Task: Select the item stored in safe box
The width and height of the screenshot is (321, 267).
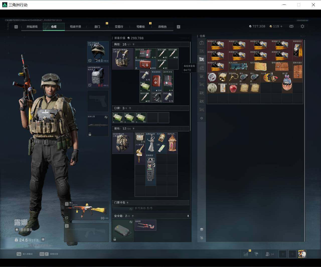Action: (x=145, y=225)
